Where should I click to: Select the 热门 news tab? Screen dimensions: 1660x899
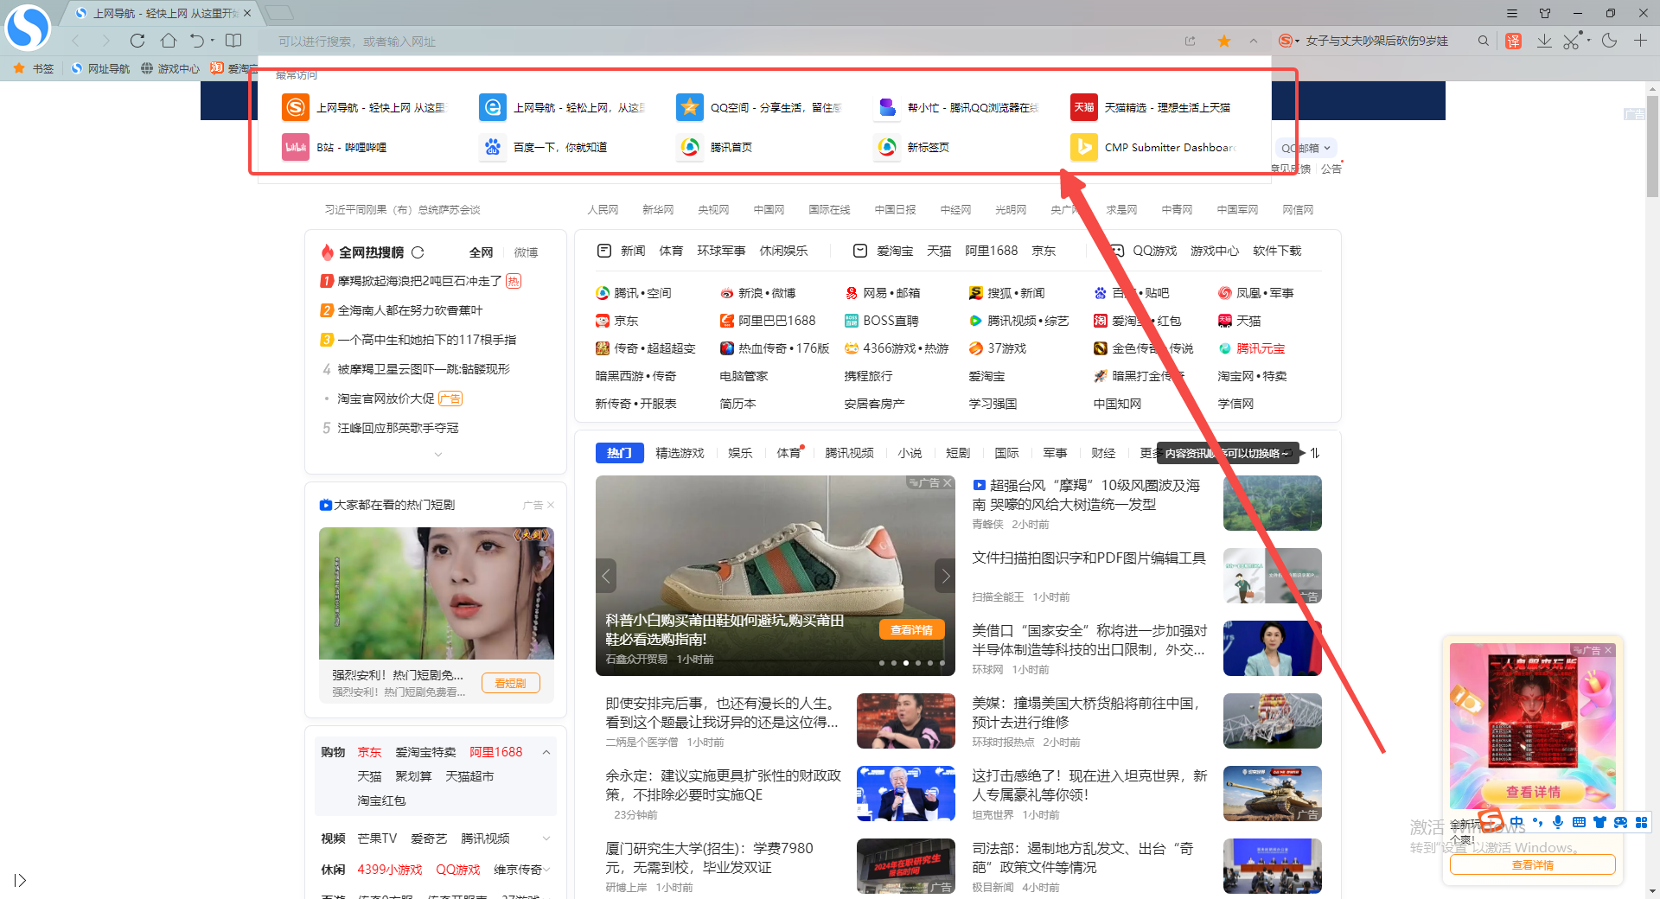(x=619, y=453)
